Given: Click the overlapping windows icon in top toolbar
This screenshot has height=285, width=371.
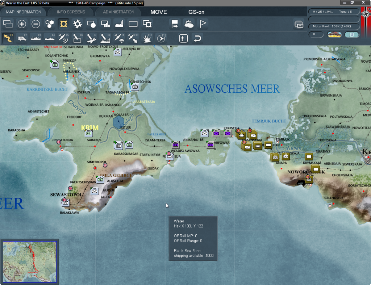Looking at the screenshot, I should click(x=8, y=24).
